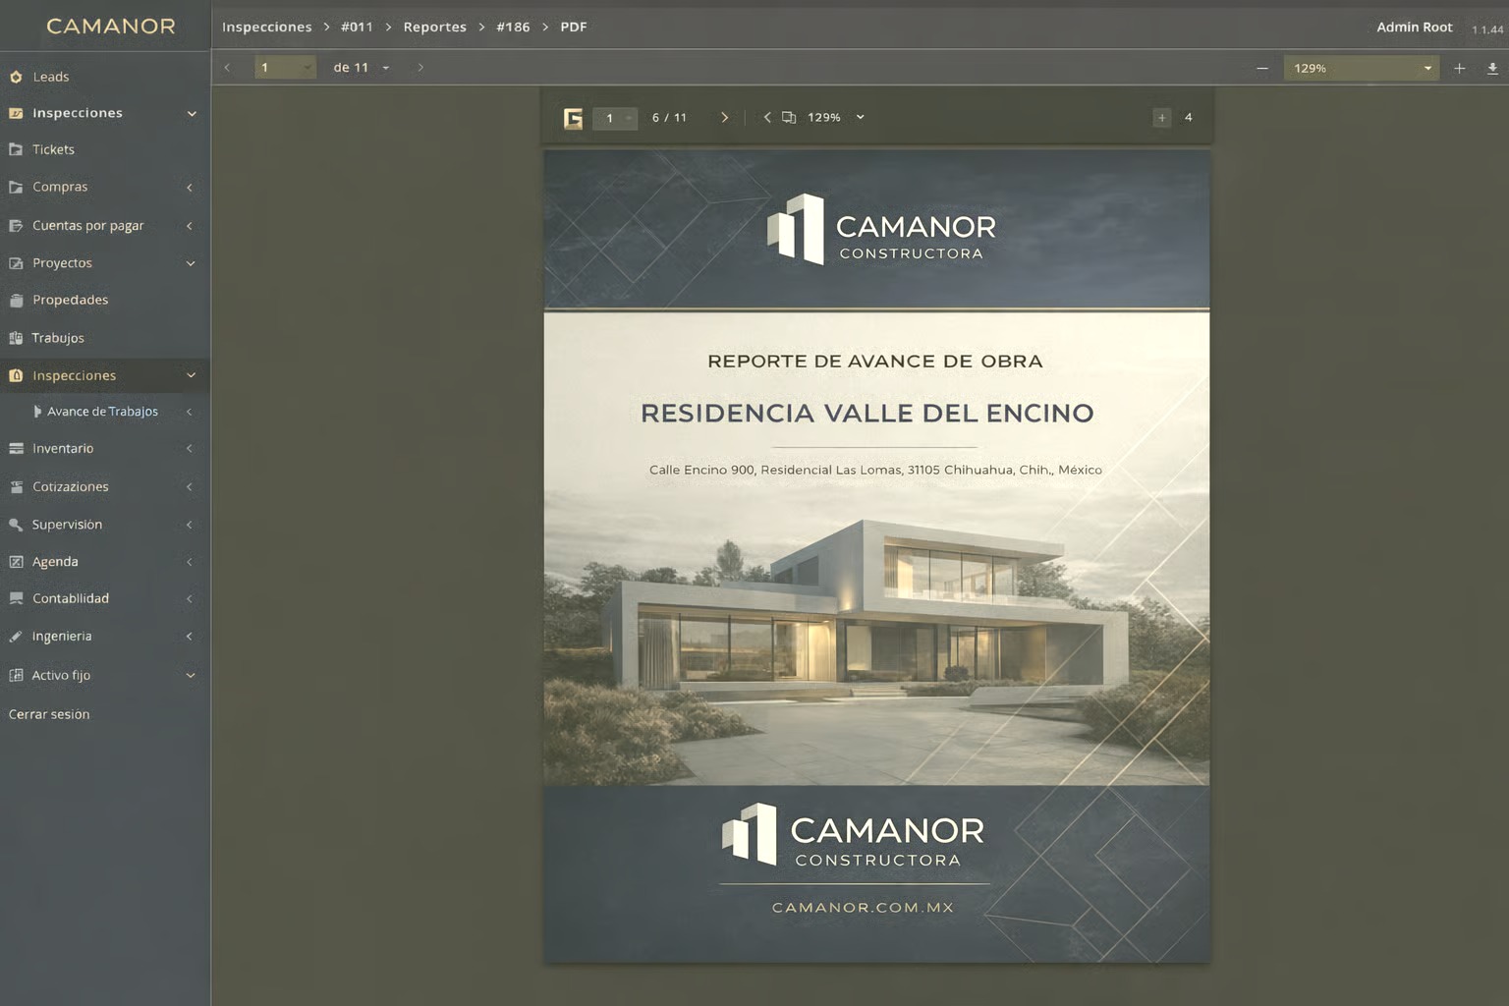Screen dimensions: 1509x1006
Task: Click the Contabliidad icon
Action: click(16, 598)
